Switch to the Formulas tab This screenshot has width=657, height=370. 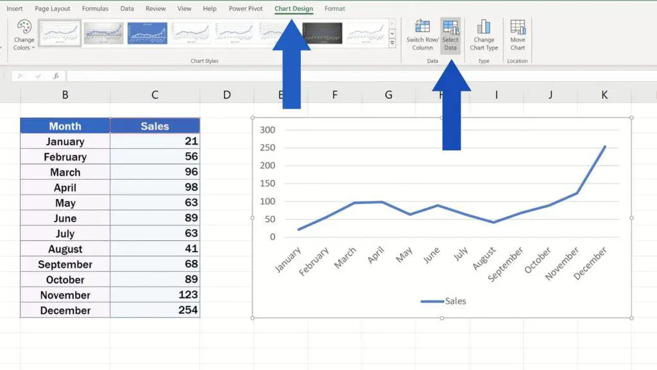pyautogui.click(x=95, y=8)
